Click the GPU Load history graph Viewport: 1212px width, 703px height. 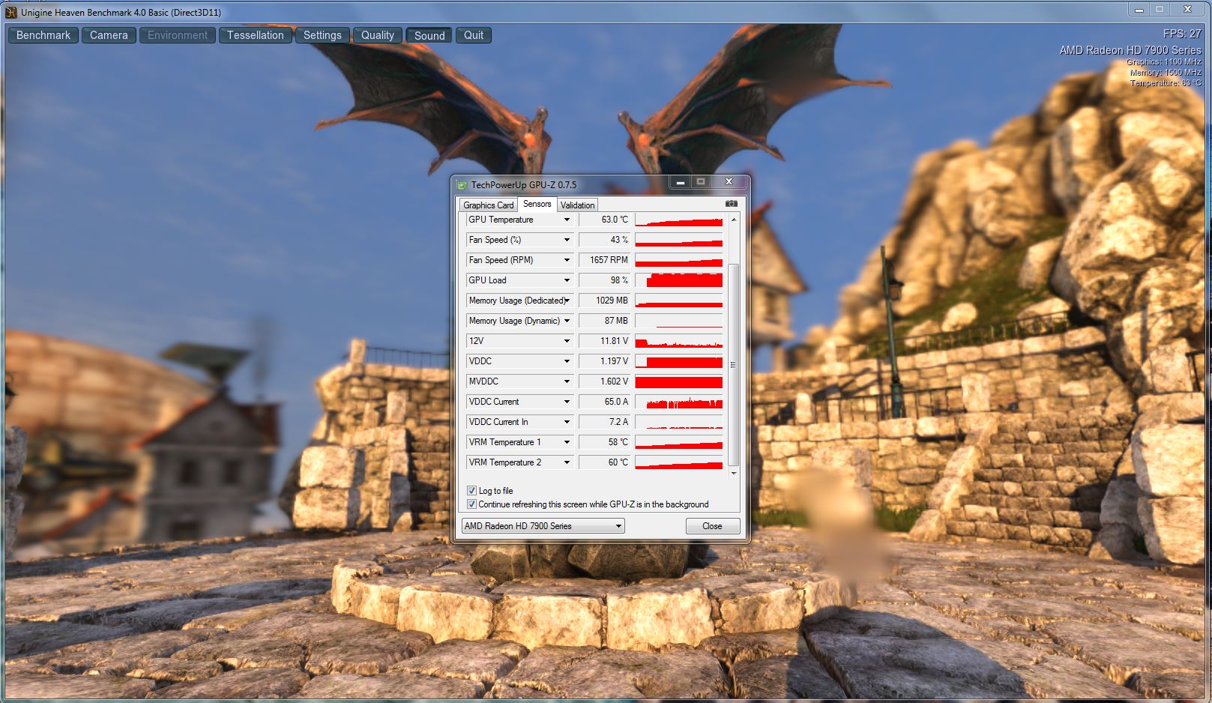pos(679,280)
